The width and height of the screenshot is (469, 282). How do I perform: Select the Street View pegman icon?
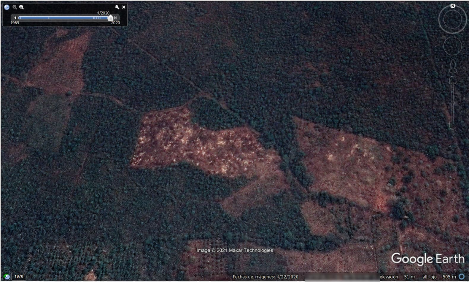pyautogui.click(x=453, y=66)
